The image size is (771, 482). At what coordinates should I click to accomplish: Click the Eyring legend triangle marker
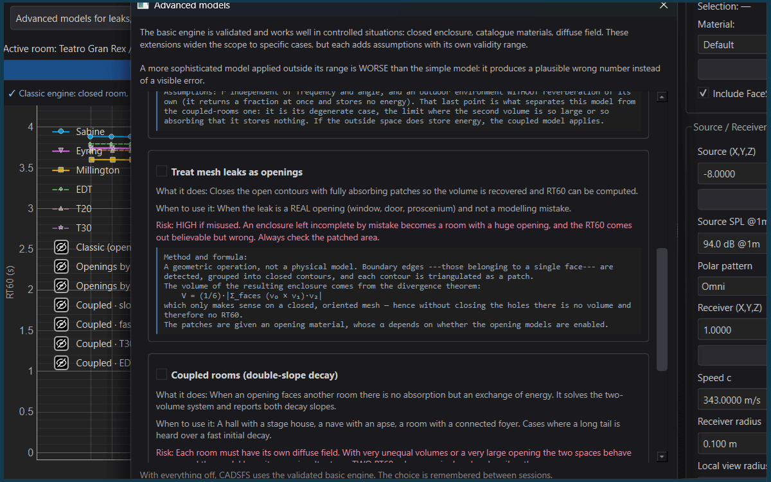[61, 151]
